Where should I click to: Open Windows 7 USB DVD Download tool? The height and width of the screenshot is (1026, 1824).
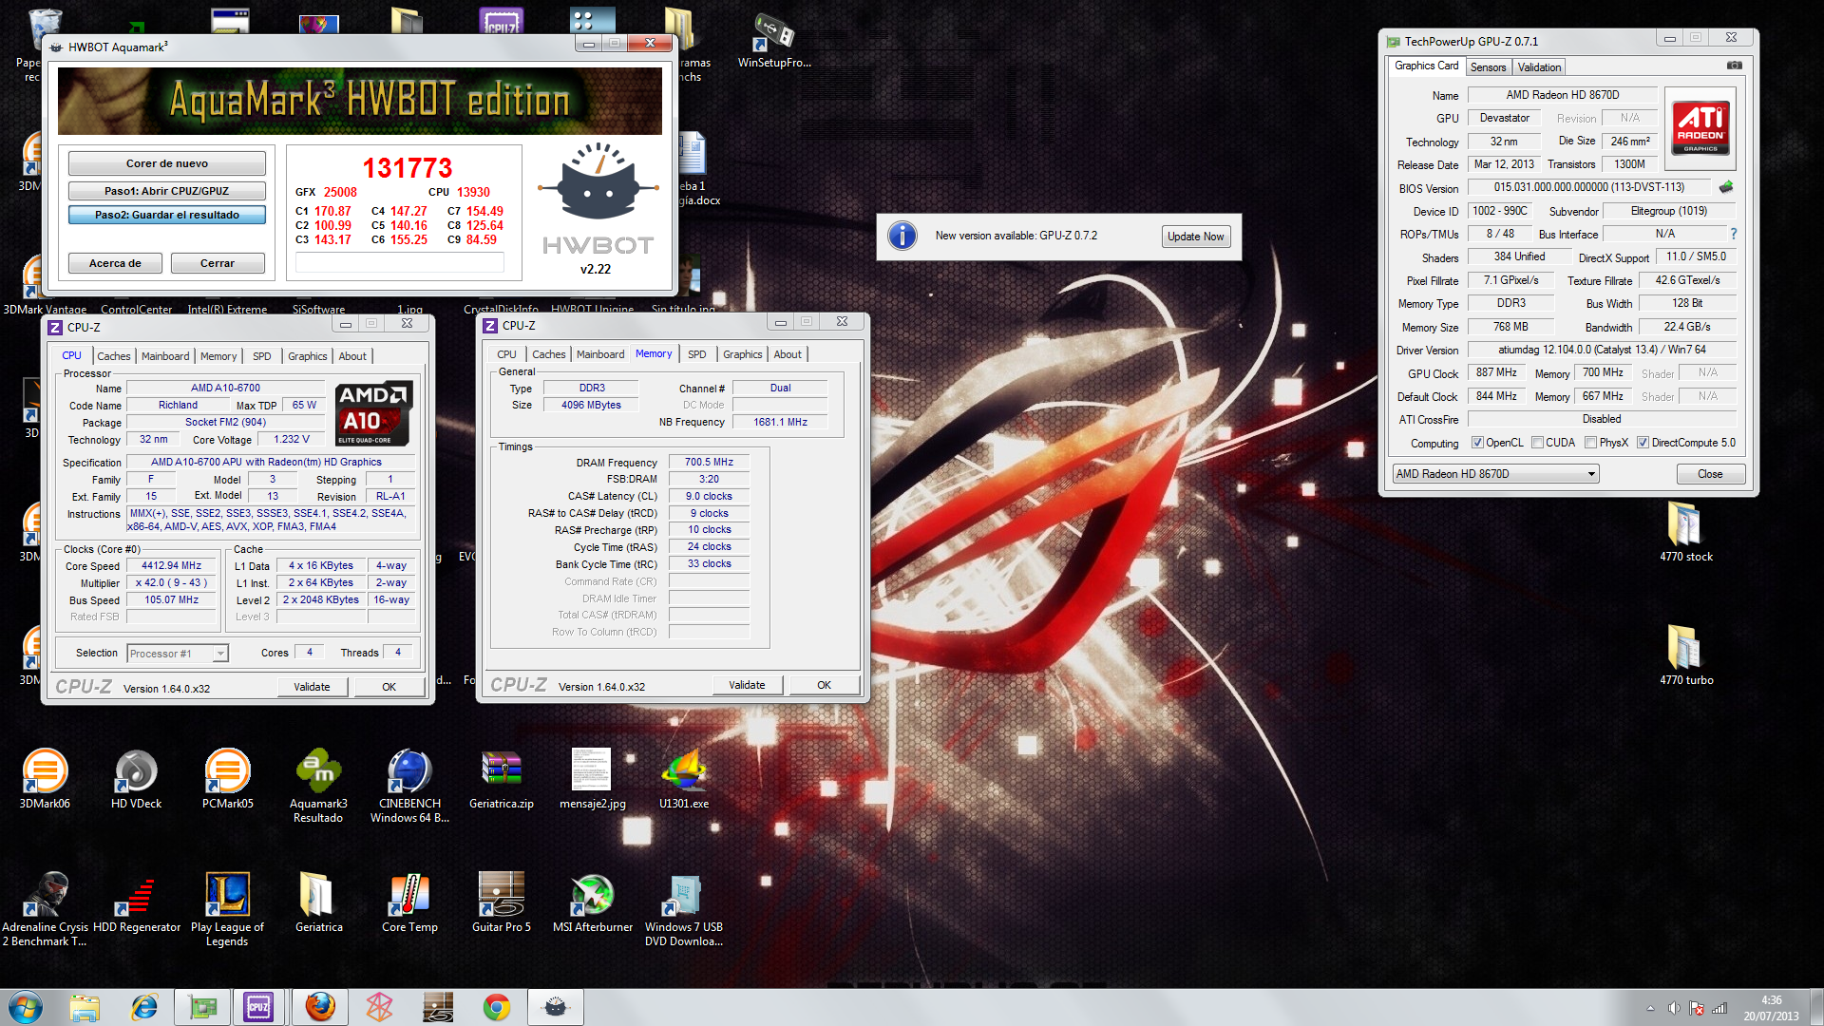point(683,909)
